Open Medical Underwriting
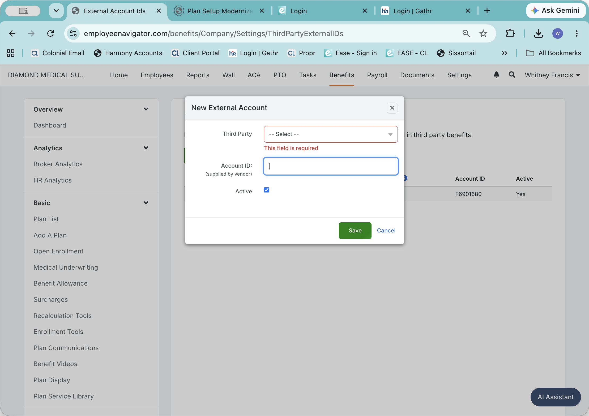The image size is (589, 416). pos(66,268)
